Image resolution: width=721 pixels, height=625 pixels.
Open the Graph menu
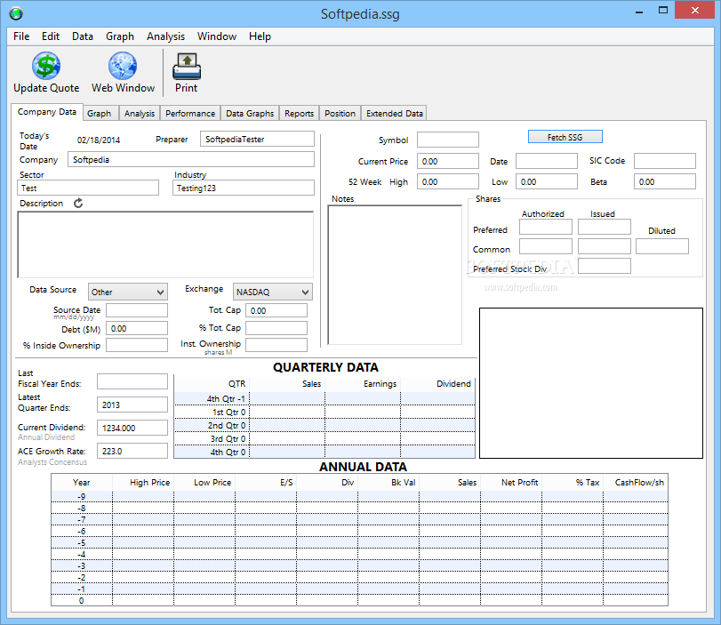pyautogui.click(x=119, y=36)
